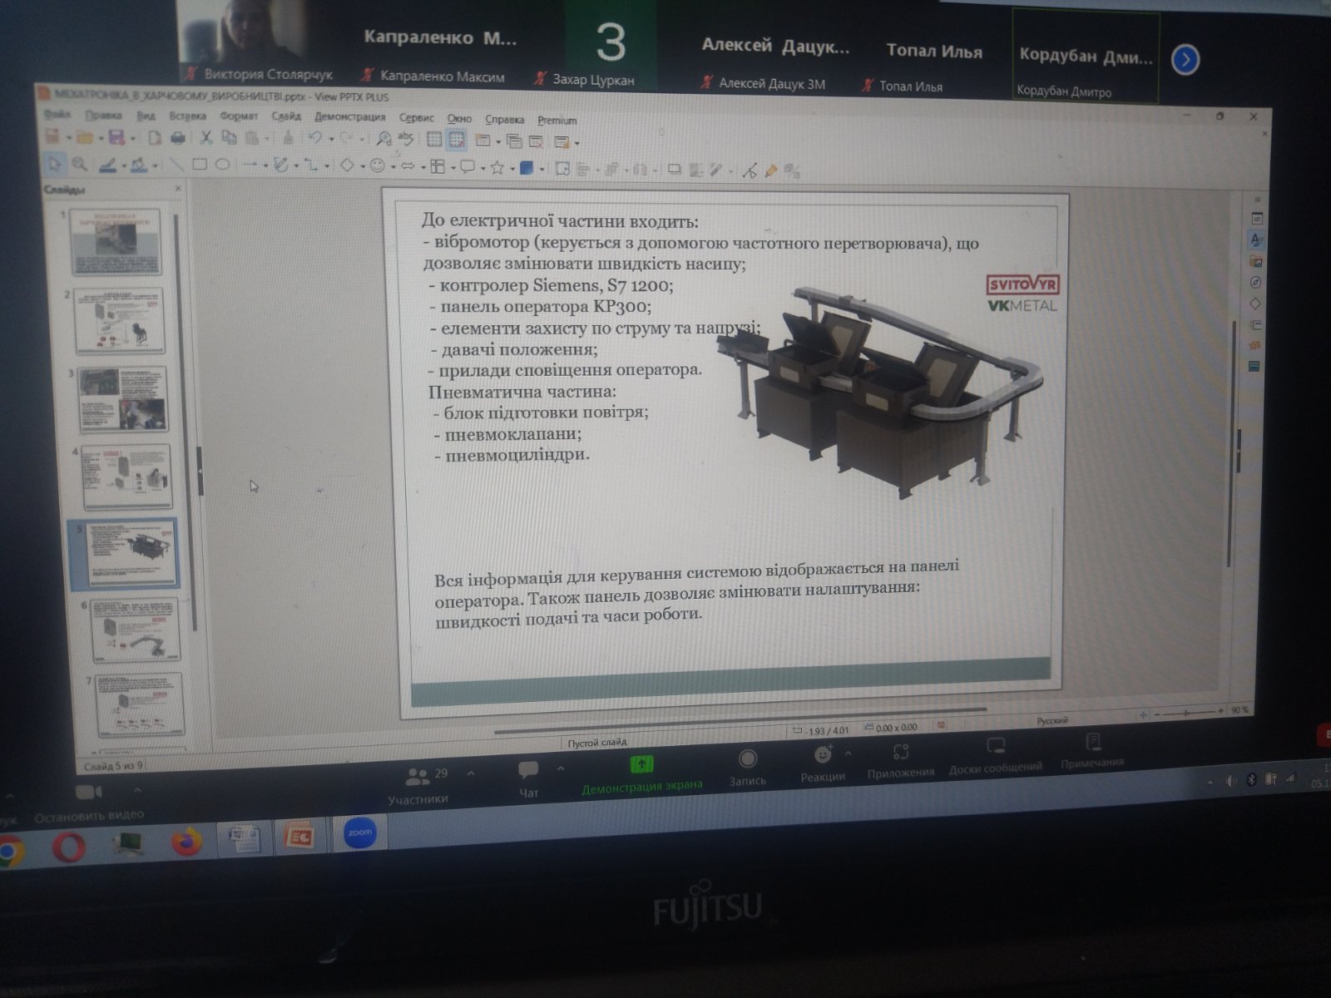1331x998 pixels.
Task: Select the basic diamond shapes tool
Action: (x=347, y=166)
